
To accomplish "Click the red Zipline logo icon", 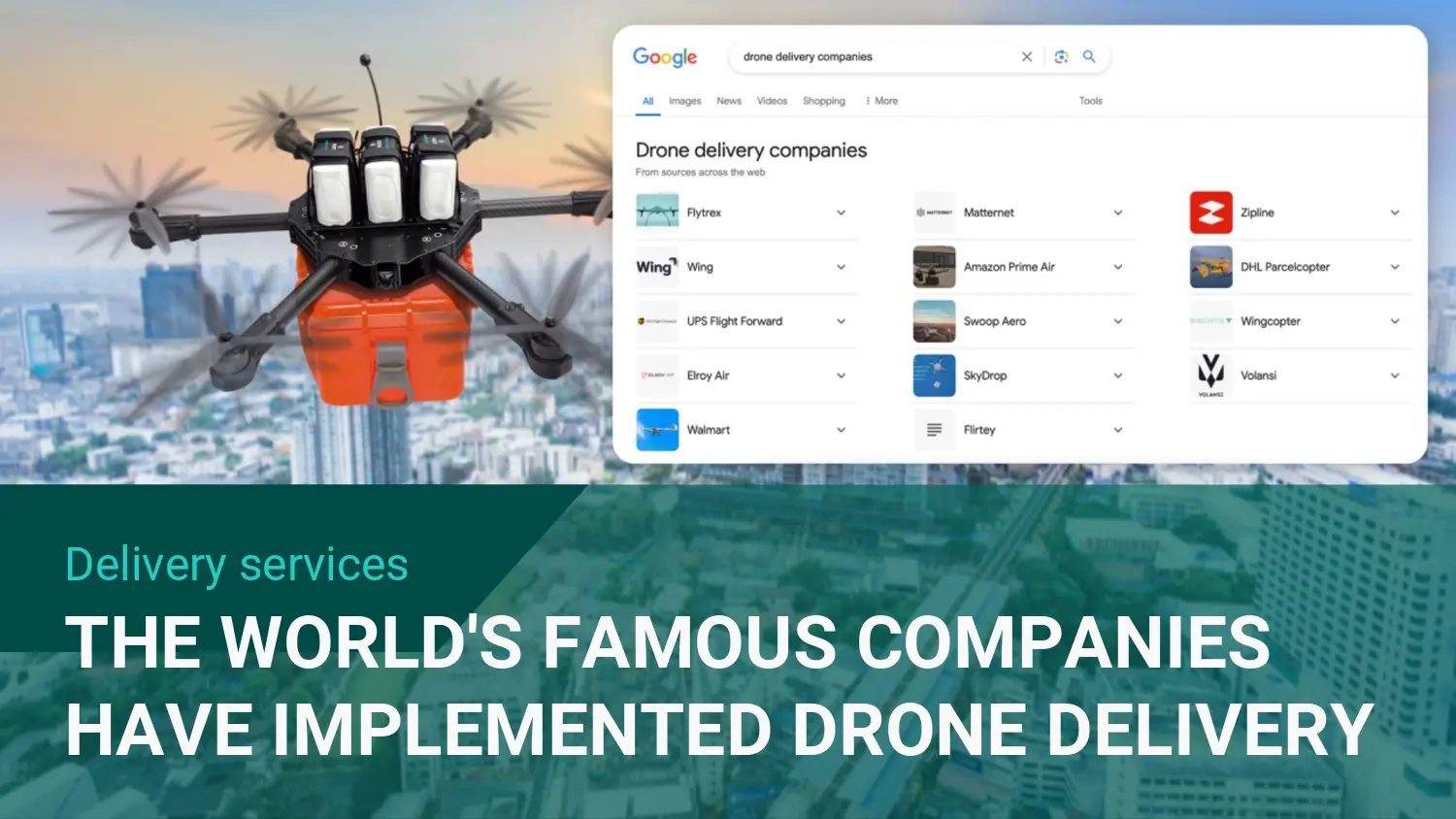I will tap(1210, 213).
